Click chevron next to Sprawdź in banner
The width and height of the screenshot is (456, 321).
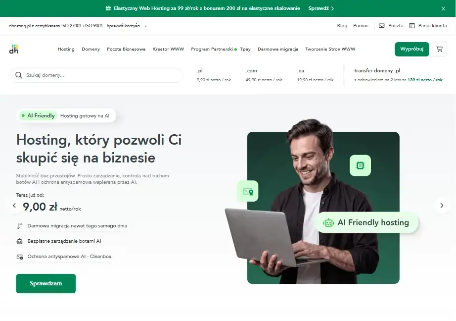(332, 8)
